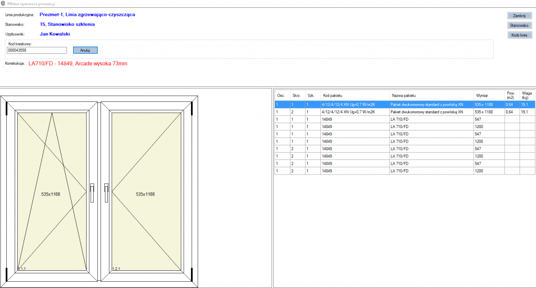
Task: Click the last LA 710/FD row with 1200
Action: (x=405, y=171)
